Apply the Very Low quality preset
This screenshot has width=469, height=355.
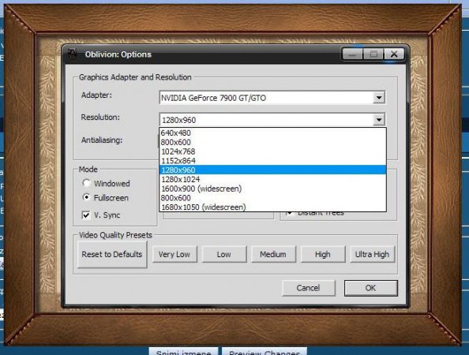pyautogui.click(x=174, y=254)
